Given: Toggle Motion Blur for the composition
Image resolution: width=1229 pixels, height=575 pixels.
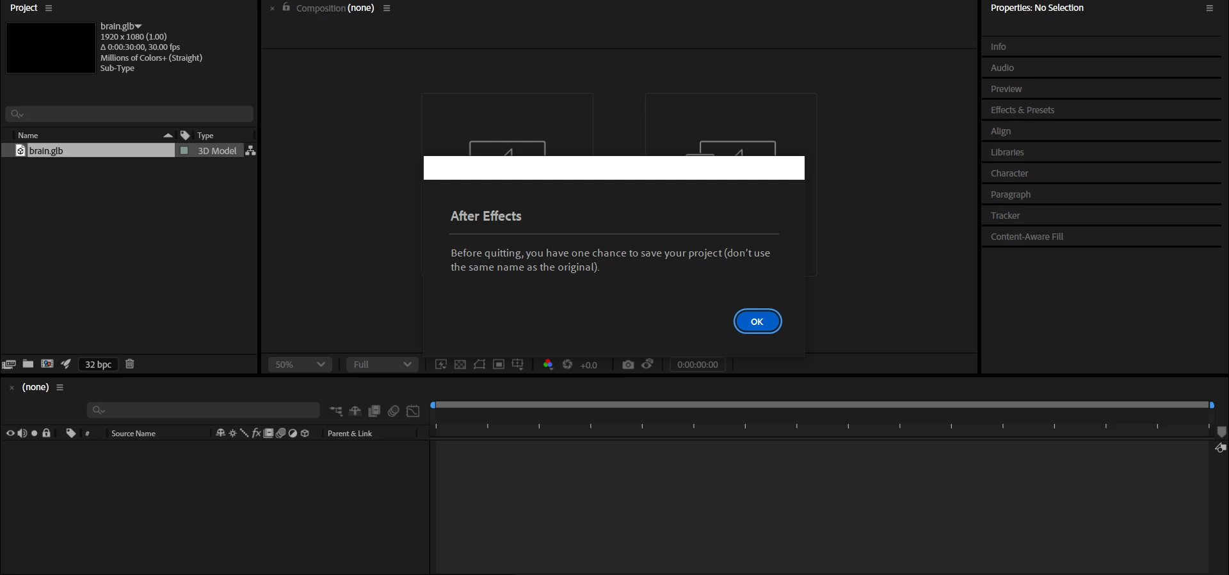Looking at the screenshot, I should 394,411.
